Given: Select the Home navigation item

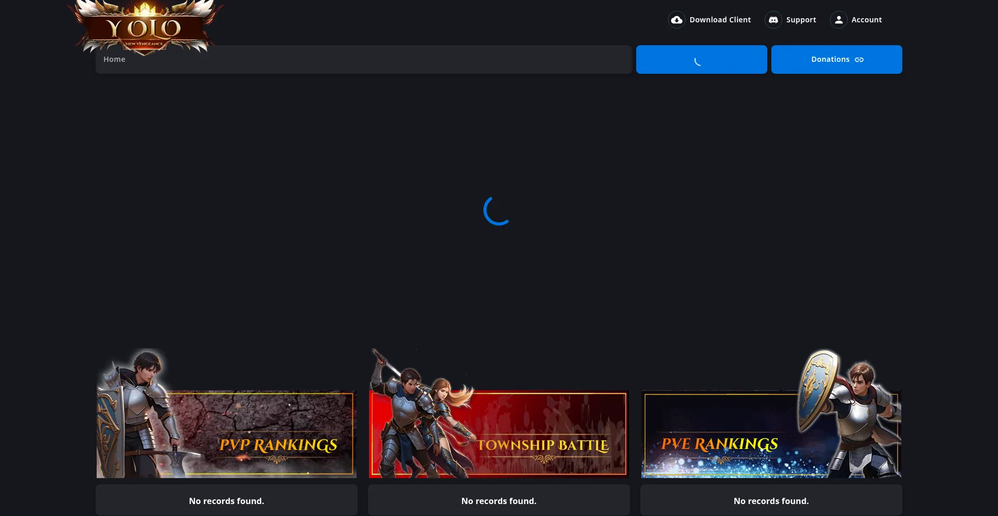Looking at the screenshot, I should 114,59.
